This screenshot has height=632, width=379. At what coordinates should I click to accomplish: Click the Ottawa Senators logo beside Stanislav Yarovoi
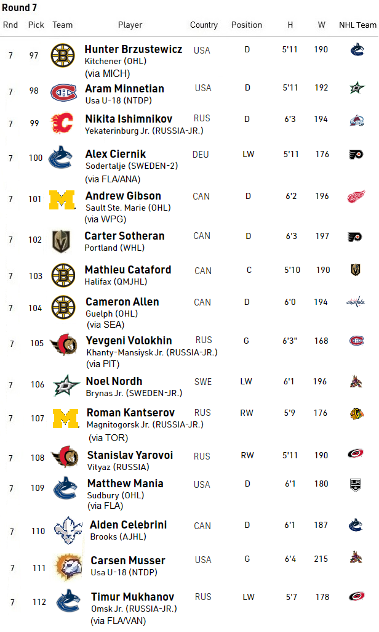tap(64, 458)
